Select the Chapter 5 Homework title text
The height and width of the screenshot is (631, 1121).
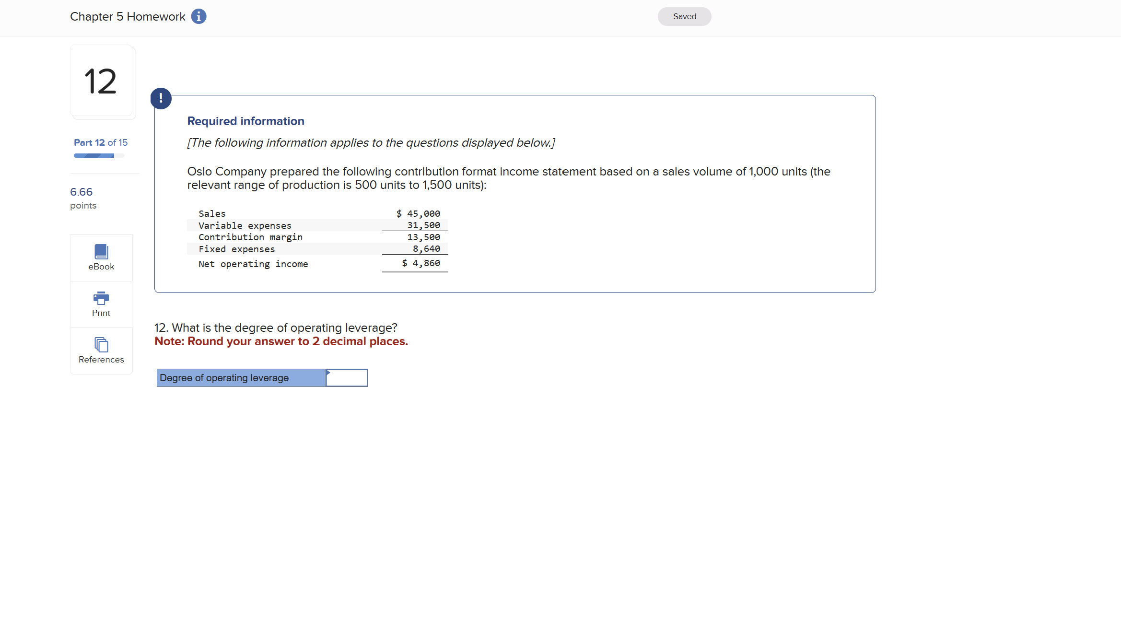128,16
